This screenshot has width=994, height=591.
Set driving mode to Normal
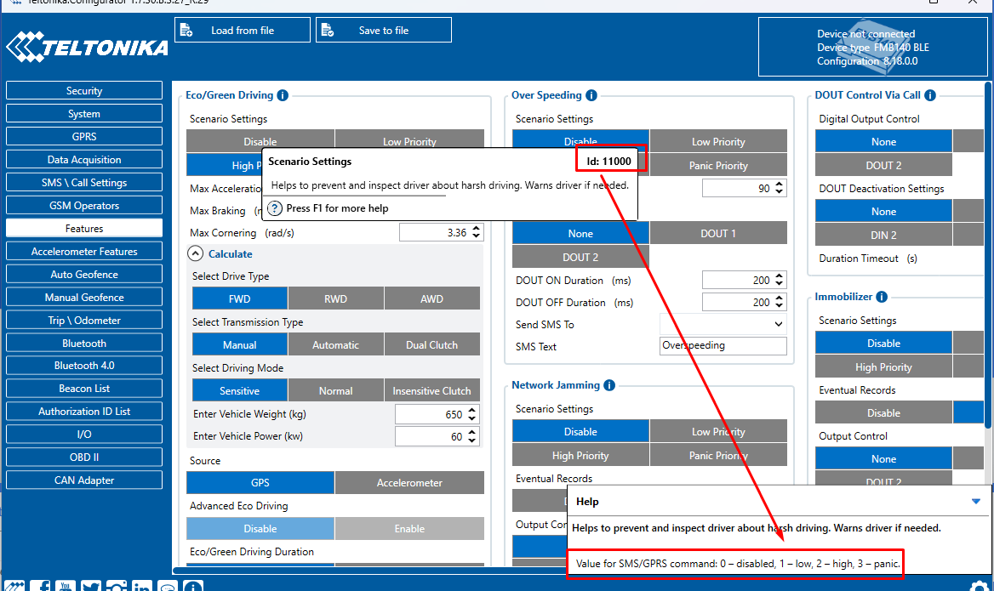(x=336, y=391)
